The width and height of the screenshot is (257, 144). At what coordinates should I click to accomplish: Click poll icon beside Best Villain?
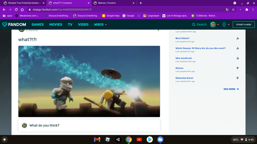click(238, 38)
